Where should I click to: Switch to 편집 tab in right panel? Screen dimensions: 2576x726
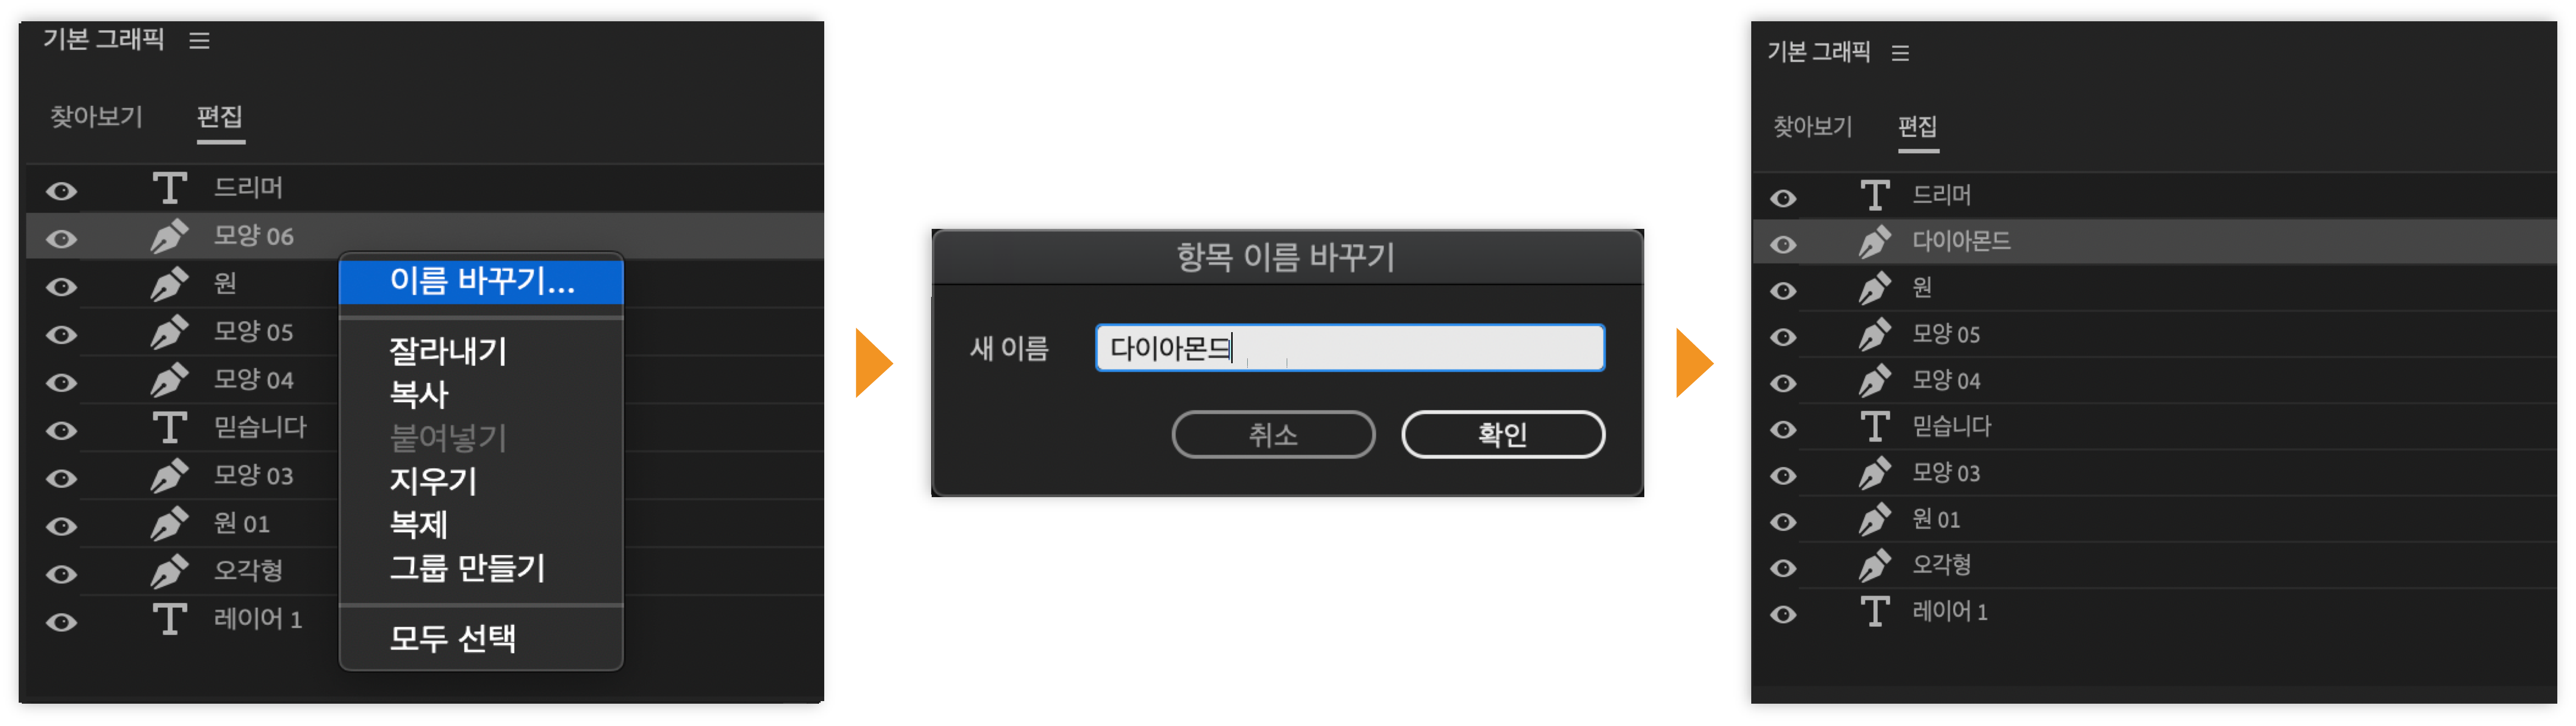(1917, 127)
